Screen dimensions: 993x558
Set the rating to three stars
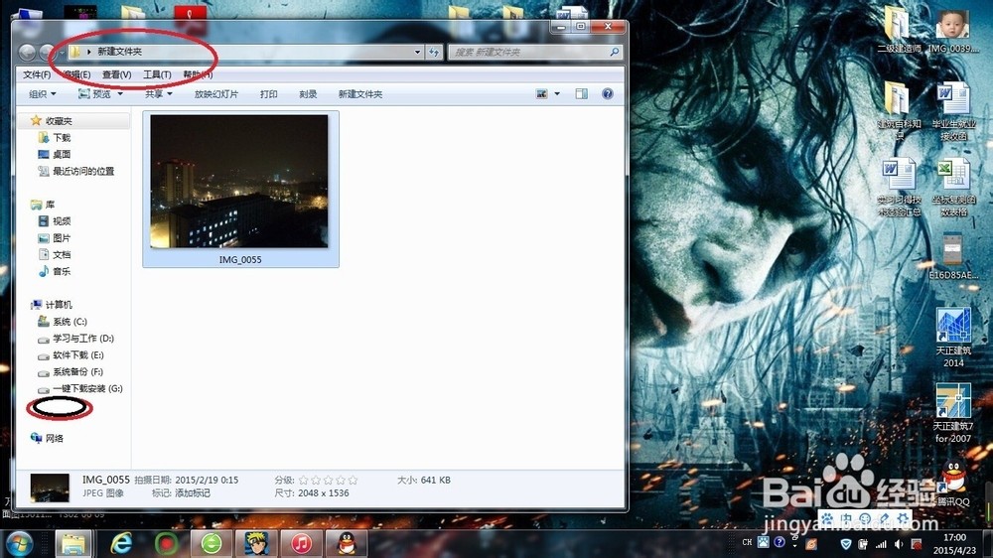click(328, 481)
